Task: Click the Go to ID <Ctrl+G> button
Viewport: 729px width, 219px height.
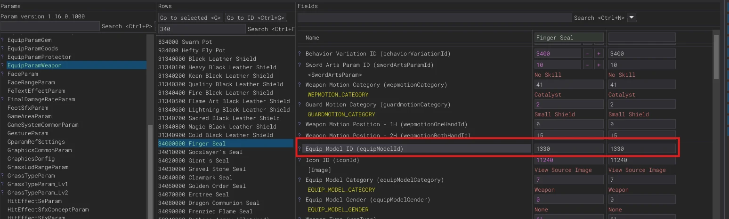Action: point(256,18)
